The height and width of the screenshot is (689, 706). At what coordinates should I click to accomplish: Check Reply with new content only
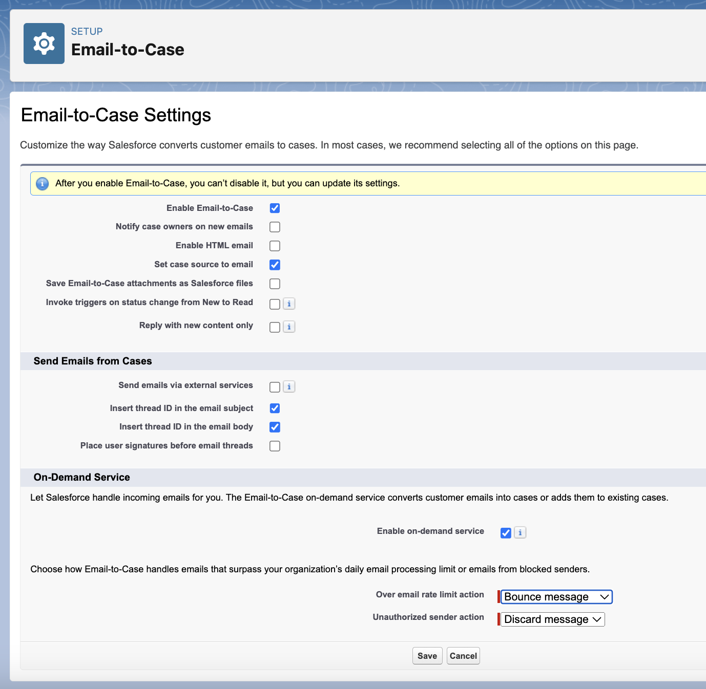point(275,327)
